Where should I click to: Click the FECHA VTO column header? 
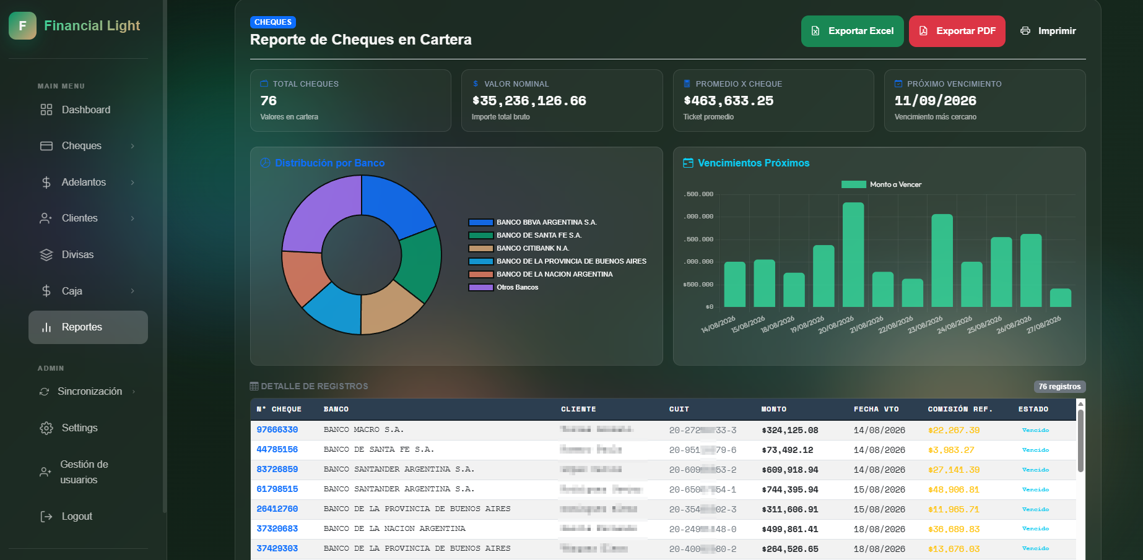coord(876,410)
